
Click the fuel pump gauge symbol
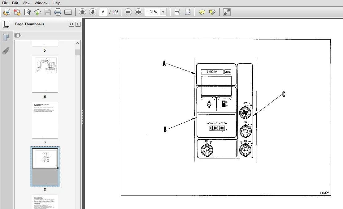[224, 104]
